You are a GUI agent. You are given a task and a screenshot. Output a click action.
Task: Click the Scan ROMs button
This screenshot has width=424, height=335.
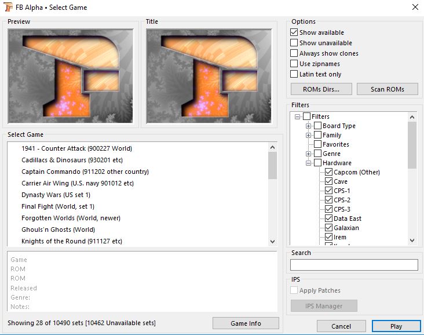(388, 89)
